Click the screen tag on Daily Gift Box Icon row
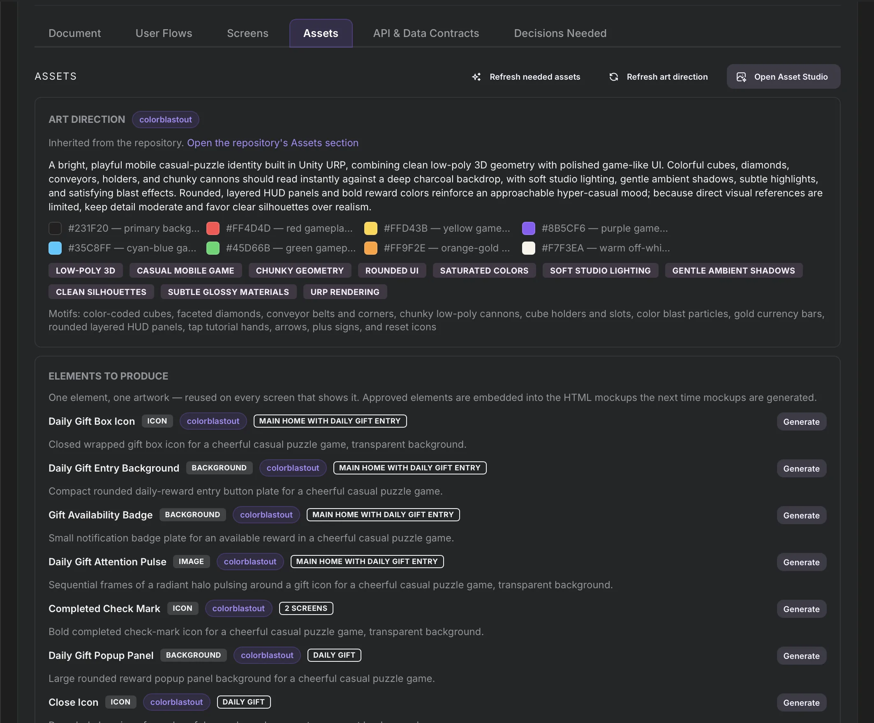 tap(330, 421)
